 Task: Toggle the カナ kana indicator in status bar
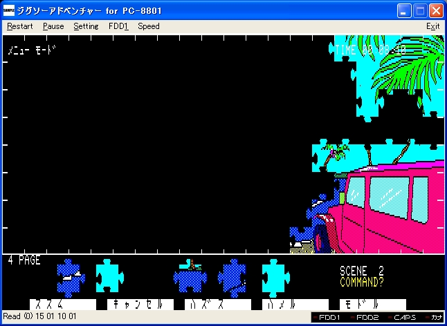coord(436,317)
